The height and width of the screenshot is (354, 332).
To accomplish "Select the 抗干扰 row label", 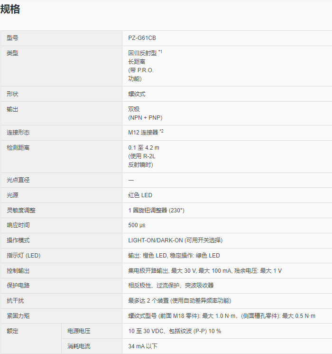I will 15,301.
